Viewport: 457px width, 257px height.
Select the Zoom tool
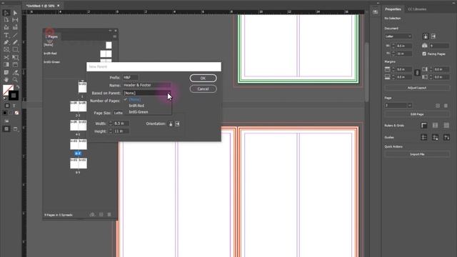[x=15, y=79]
